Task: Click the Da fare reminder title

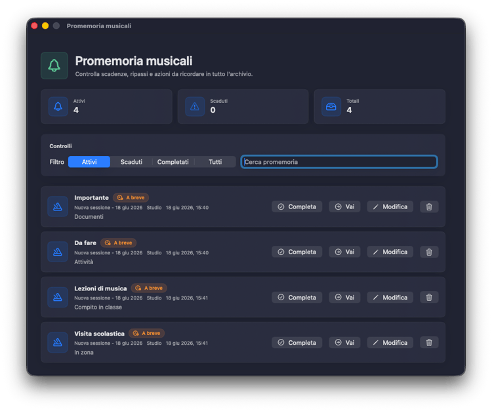Action: 85,243
